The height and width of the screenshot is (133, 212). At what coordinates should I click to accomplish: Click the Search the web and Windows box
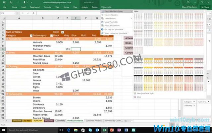pos(32,130)
